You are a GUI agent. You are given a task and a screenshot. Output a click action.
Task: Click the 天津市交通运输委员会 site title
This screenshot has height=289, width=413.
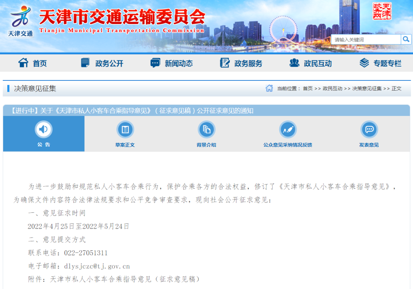pos(122,17)
